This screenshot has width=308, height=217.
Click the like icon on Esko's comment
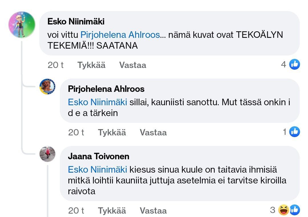tap(295, 65)
